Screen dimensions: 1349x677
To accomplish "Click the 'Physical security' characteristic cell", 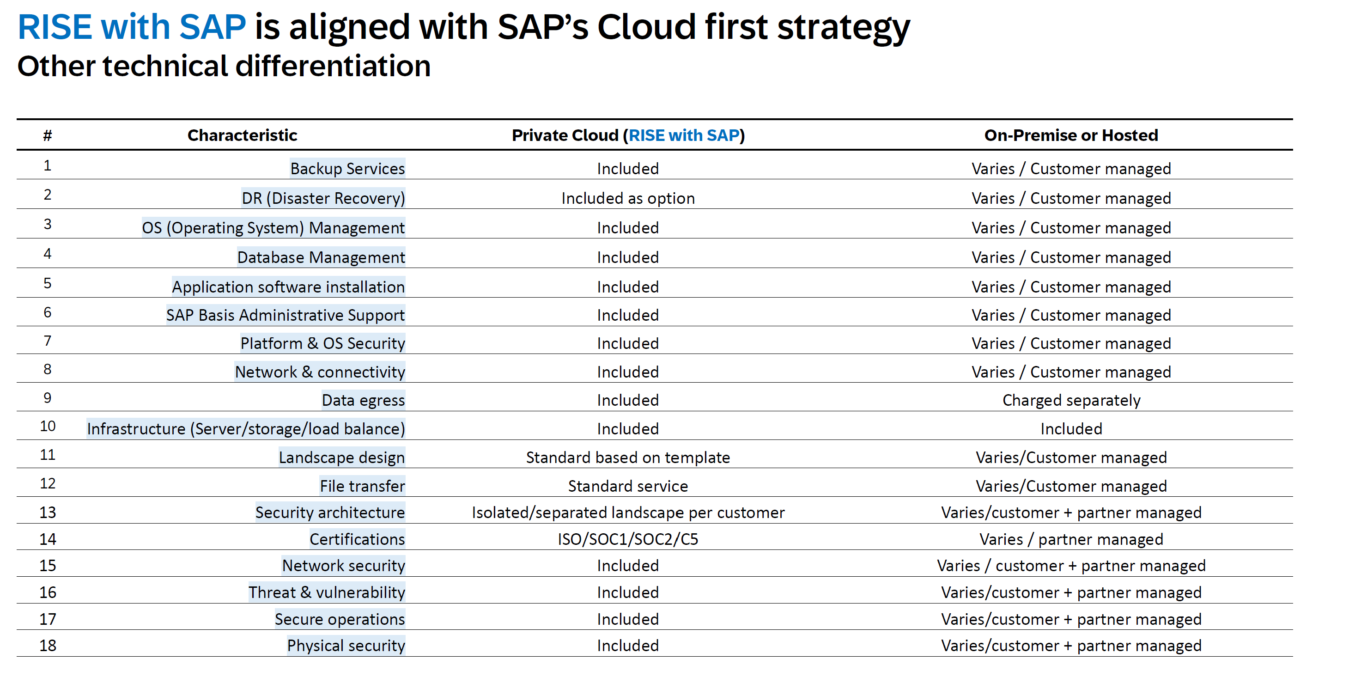I will click(346, 646).
